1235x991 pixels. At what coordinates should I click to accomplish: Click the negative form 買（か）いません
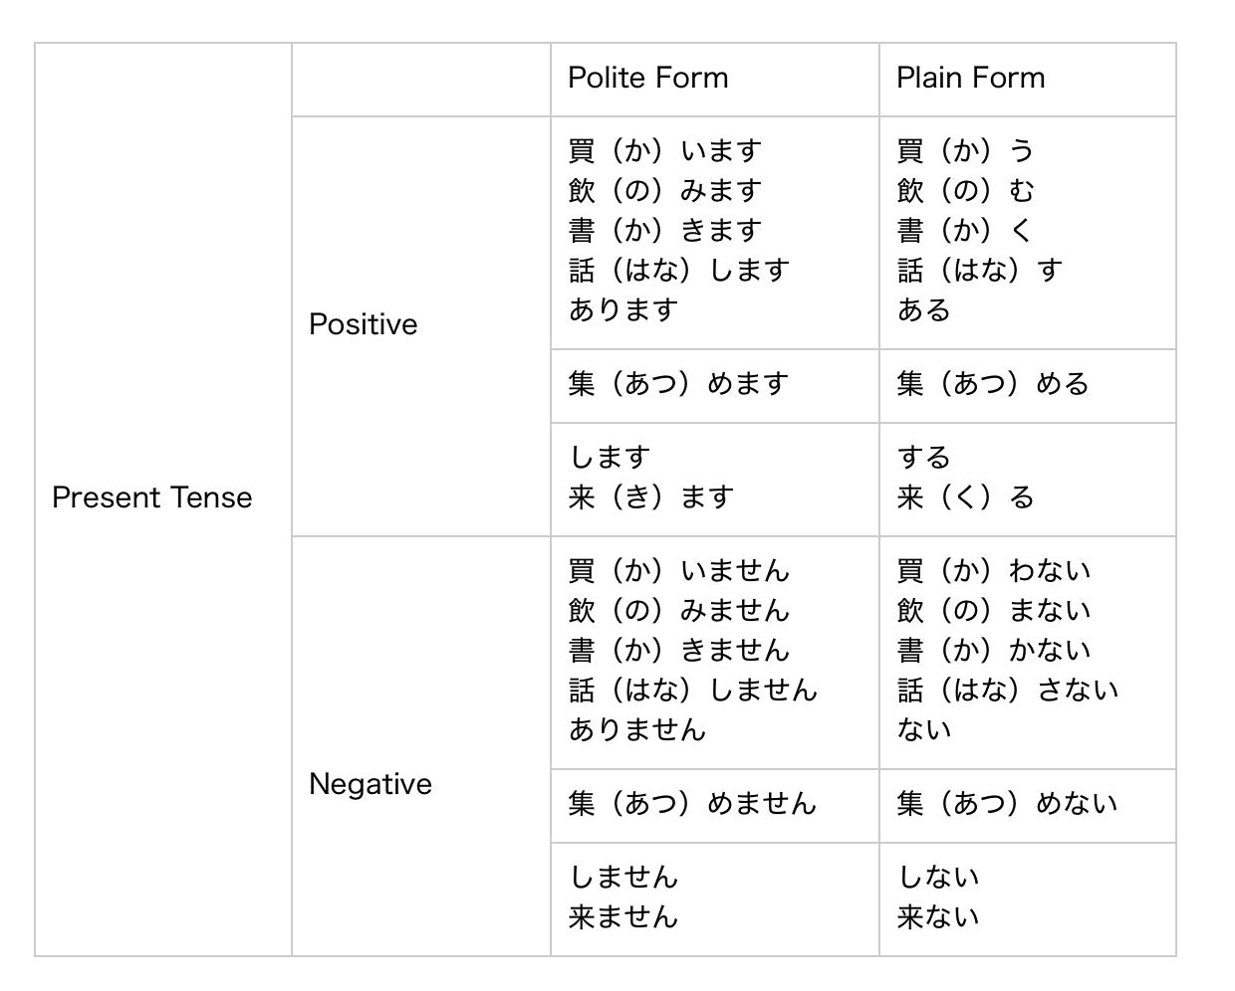[679, 571]
